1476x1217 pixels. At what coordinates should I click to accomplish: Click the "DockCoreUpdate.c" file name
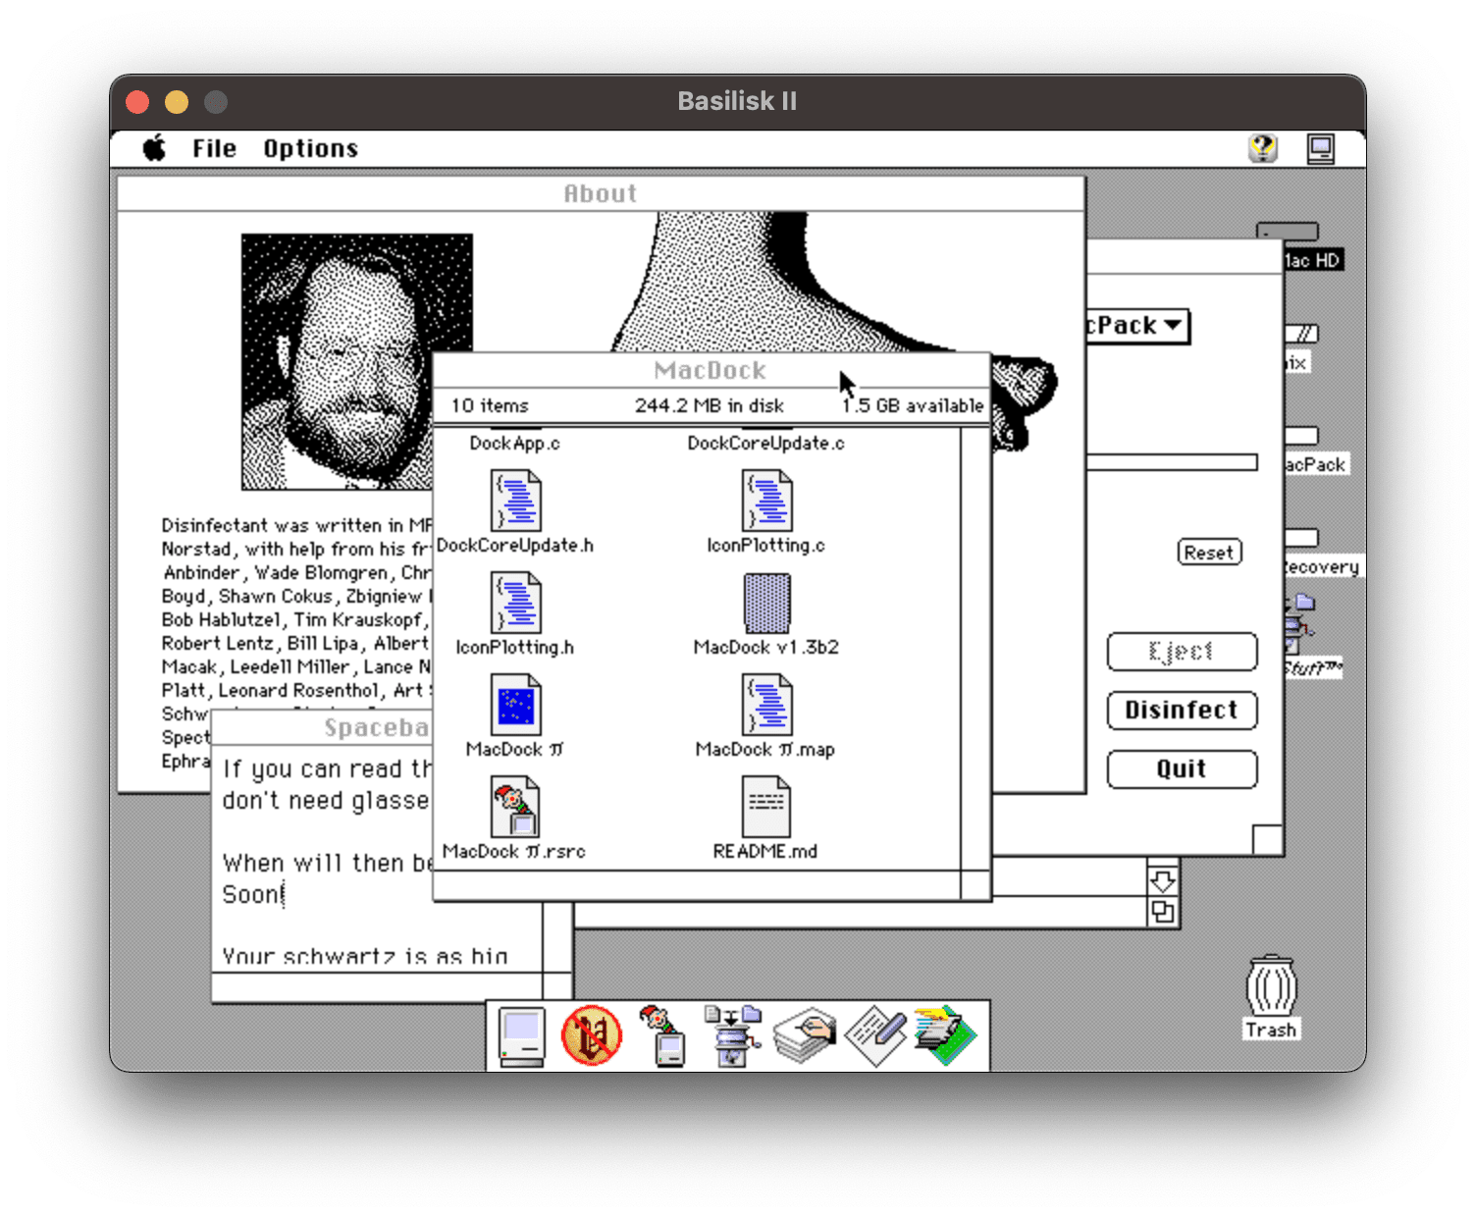[x=766, y=444]
